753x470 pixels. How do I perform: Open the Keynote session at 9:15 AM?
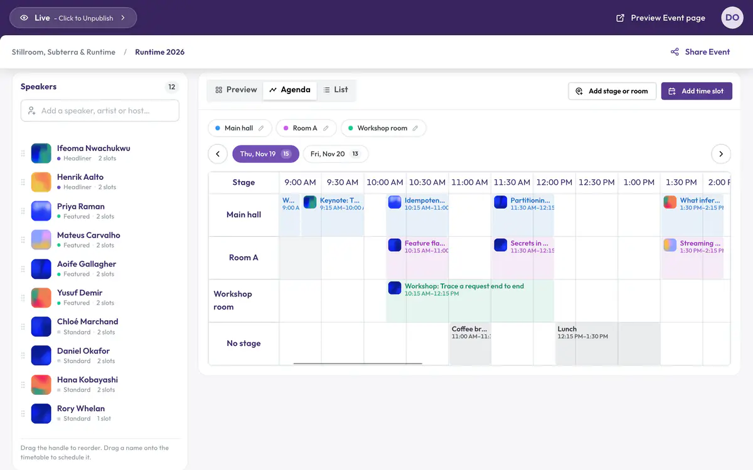[x=333, y=215]
